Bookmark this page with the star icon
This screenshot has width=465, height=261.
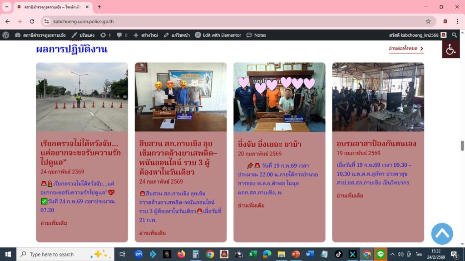[x=428, y=21]
